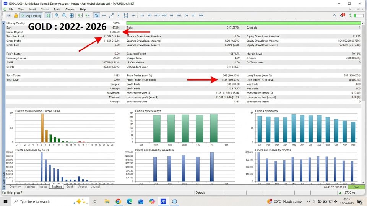Click the tile windows grid icon
Image resolution: width=367 pixels, height=206 pixels.
(71, 15)
